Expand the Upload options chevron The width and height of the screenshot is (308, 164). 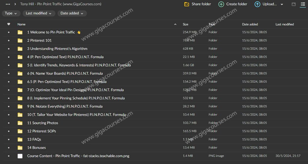coord(282,4)
